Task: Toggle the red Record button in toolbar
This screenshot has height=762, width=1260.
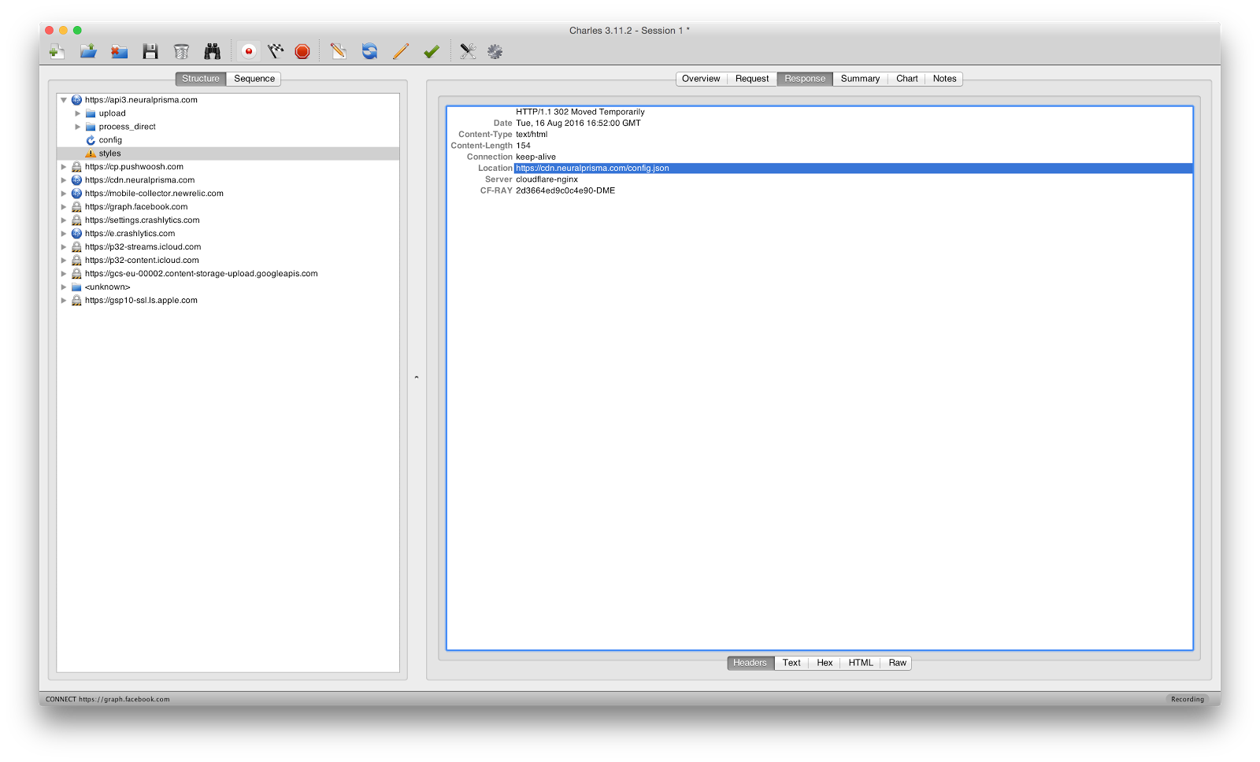Action: coord(249,52)
